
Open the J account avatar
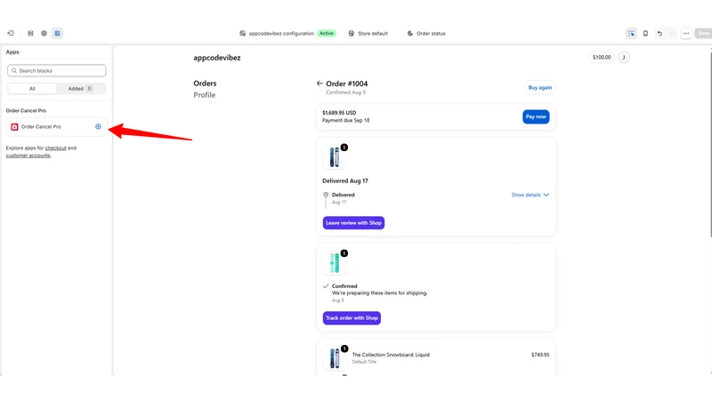624,57
